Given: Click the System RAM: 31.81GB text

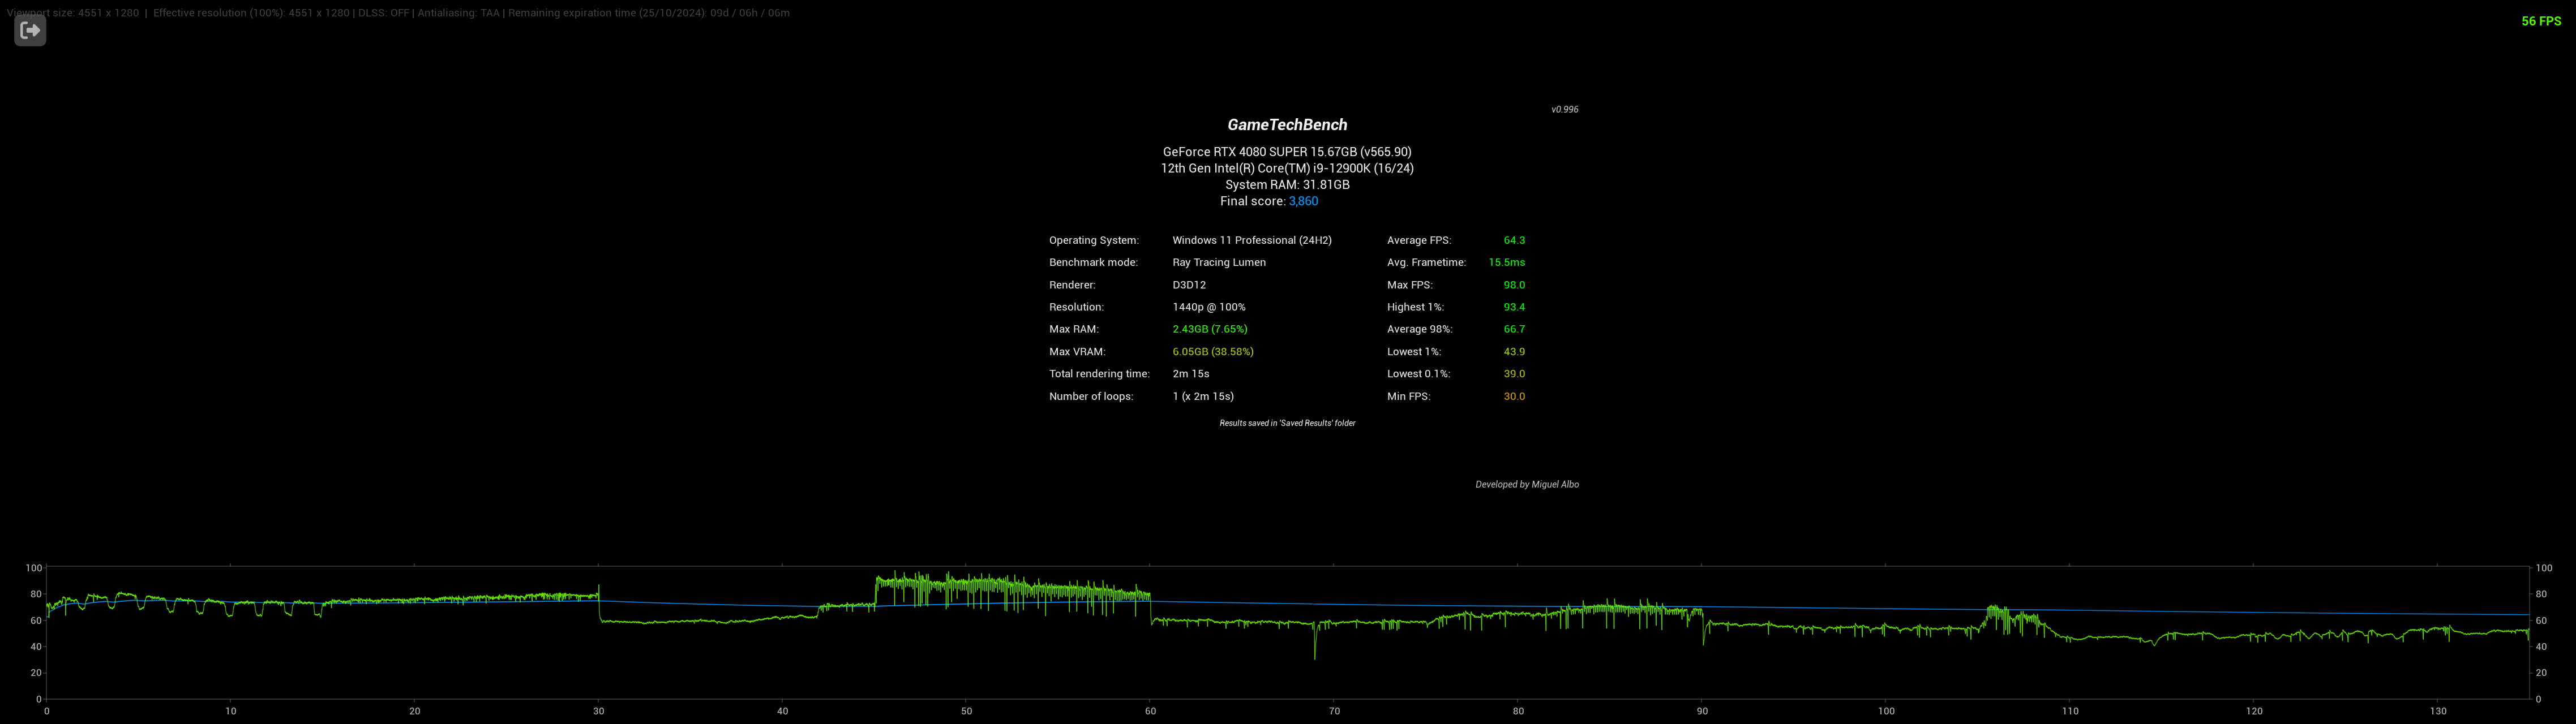Looking at the screenshot, I should pos(1287,185).
